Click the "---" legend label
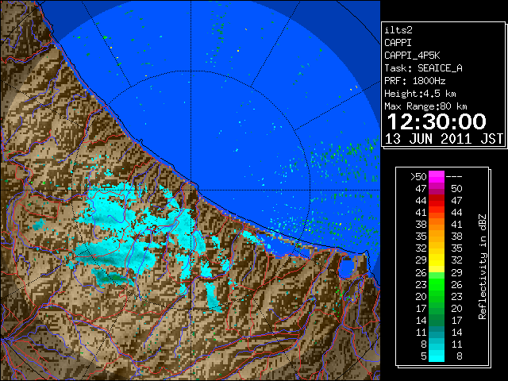 point(454,177)
